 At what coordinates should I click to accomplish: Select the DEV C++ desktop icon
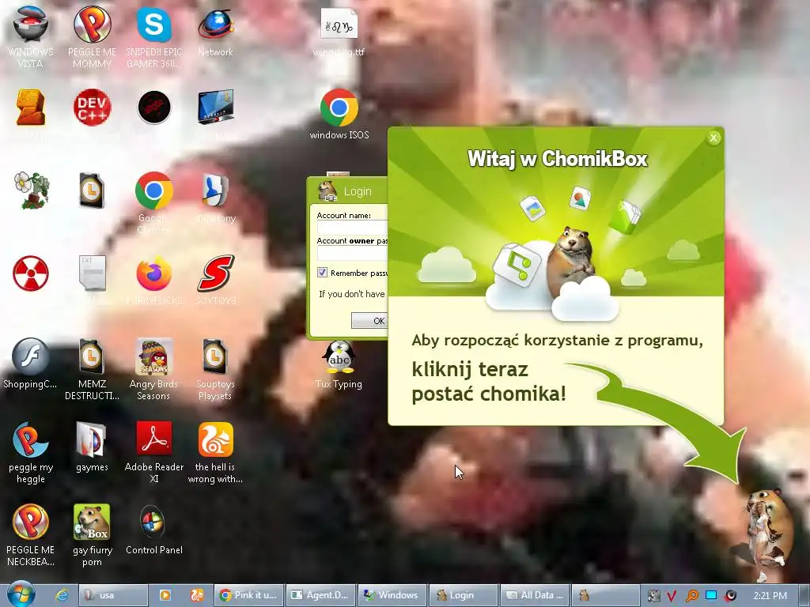point(92,107)
